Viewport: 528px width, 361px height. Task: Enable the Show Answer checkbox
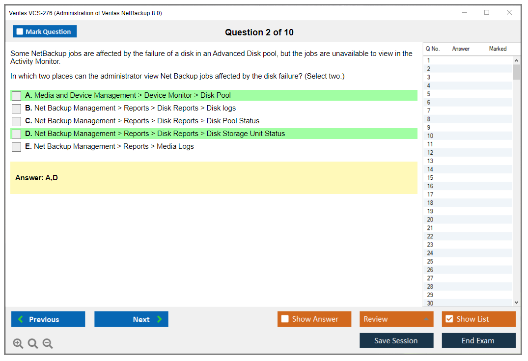[x=285, y=319]
